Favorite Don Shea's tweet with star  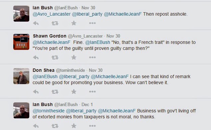[x=74, y=92]
